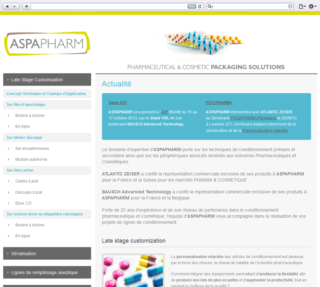Go back with the browser back arrow
This screenshot has height=287, width=320.
(x=7, y=6)
